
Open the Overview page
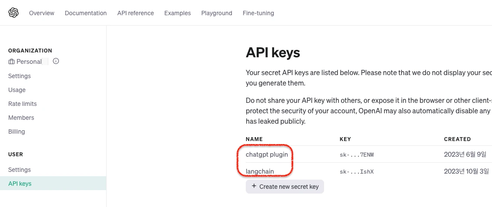pyautogui.click(x=42, y=13)
